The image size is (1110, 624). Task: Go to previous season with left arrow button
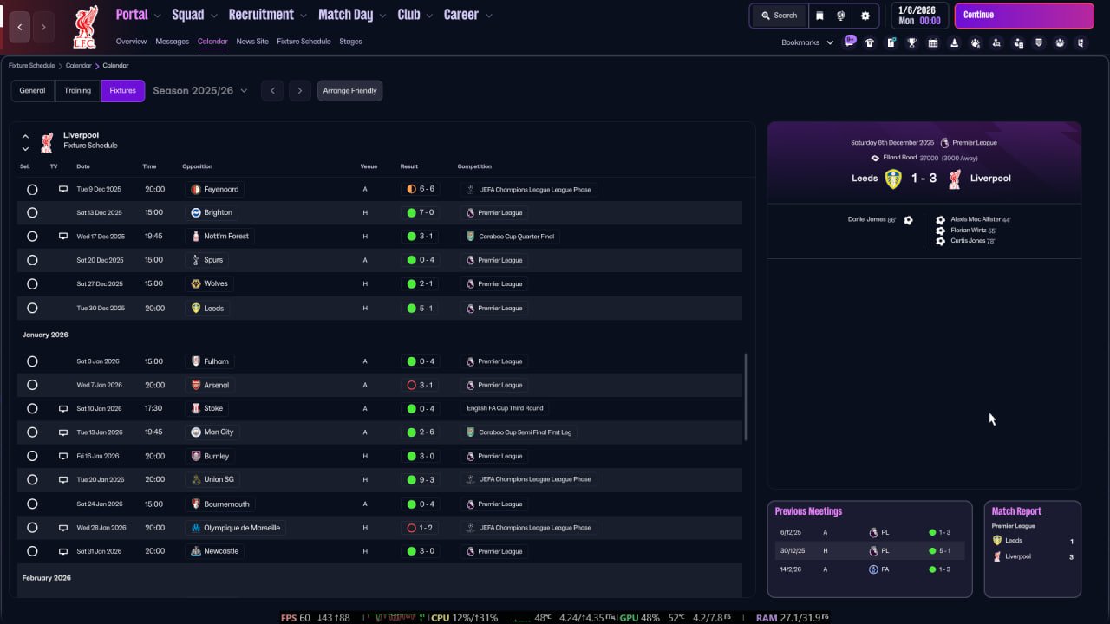pyautogui.click(x=272, y=91)
